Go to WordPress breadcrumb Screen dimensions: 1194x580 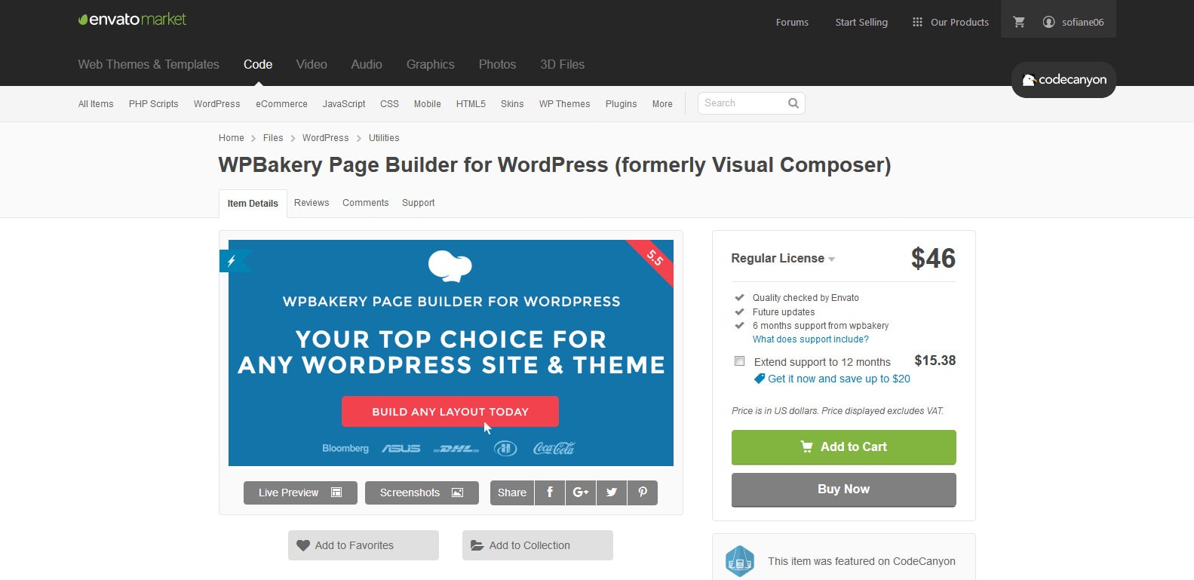pyautogui.click(x=326, y=138)
